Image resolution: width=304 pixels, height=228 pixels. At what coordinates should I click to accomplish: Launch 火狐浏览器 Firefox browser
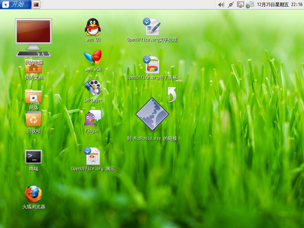33,194
